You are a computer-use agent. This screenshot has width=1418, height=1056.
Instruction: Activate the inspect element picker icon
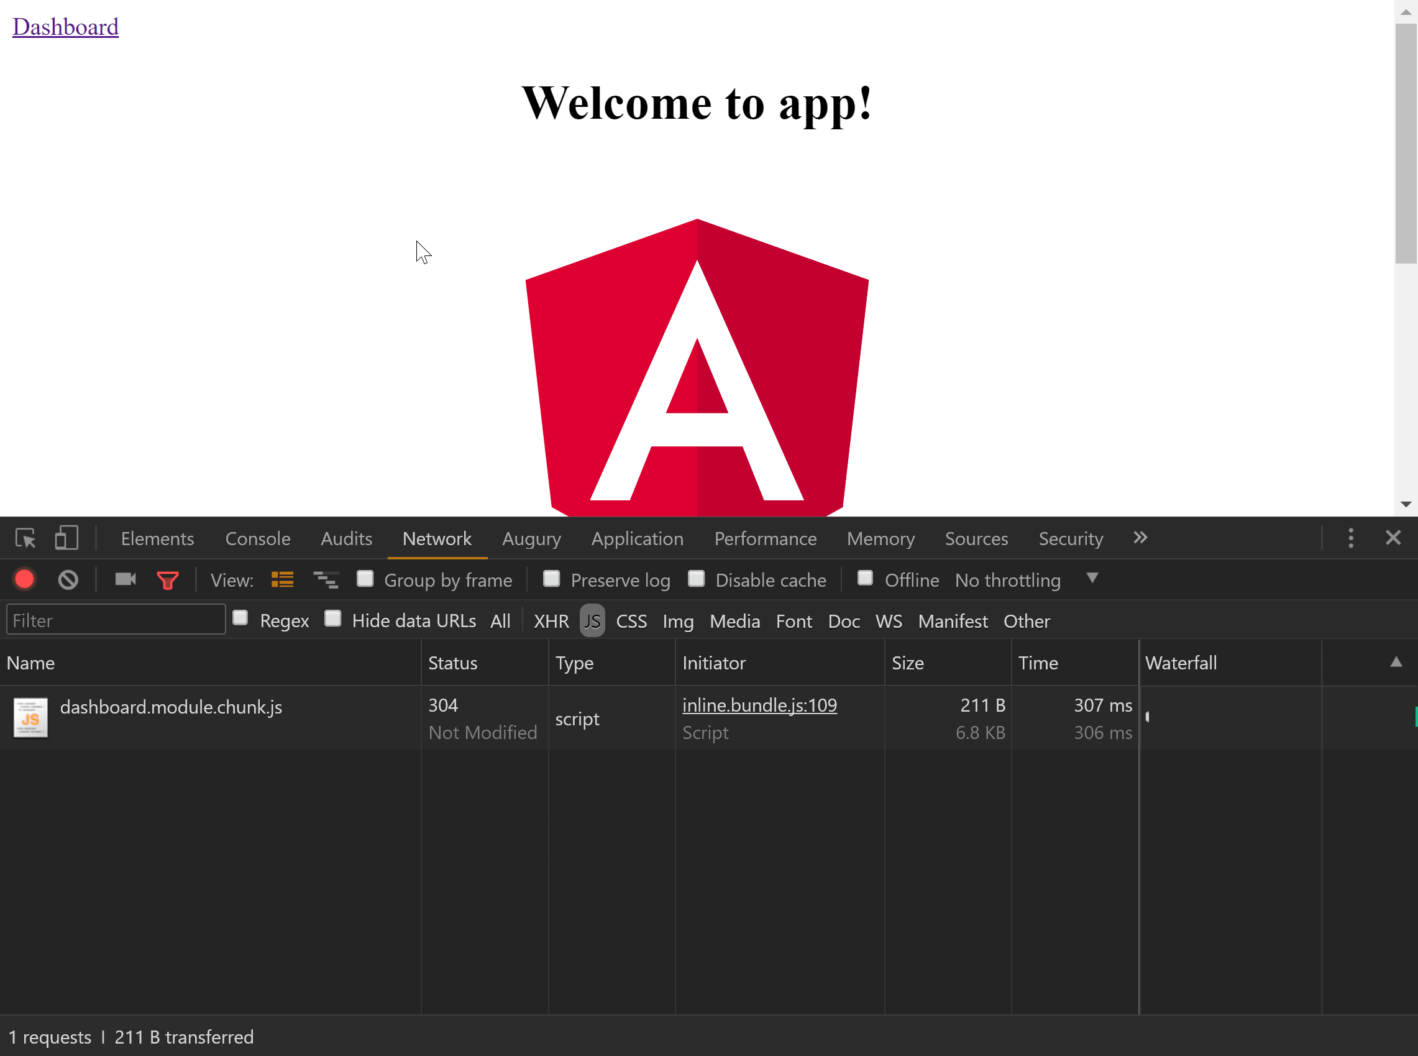point(25,538)
